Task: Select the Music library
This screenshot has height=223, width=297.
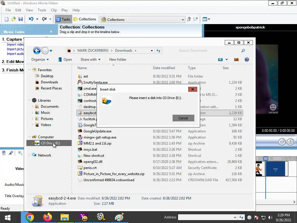Action: click(x=46, y=113)
